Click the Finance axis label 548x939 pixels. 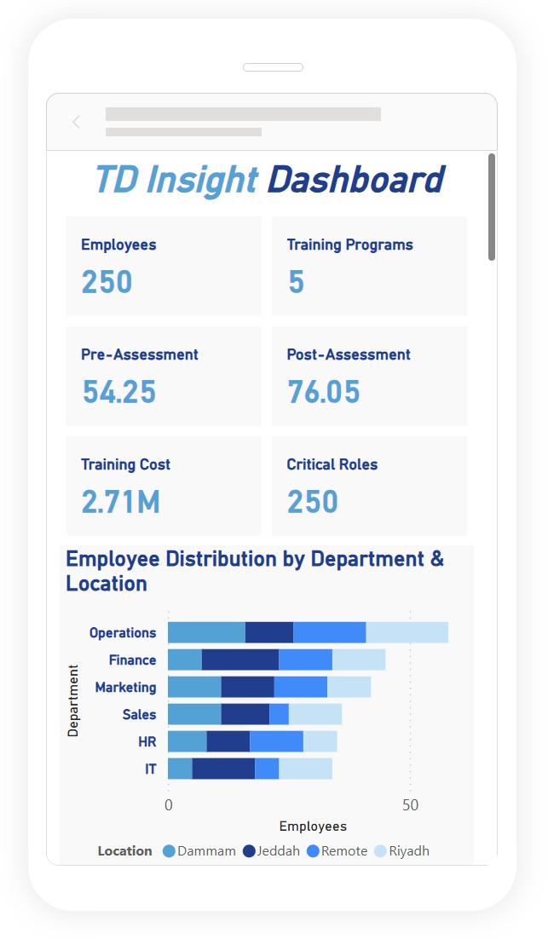tap(132, 660)
